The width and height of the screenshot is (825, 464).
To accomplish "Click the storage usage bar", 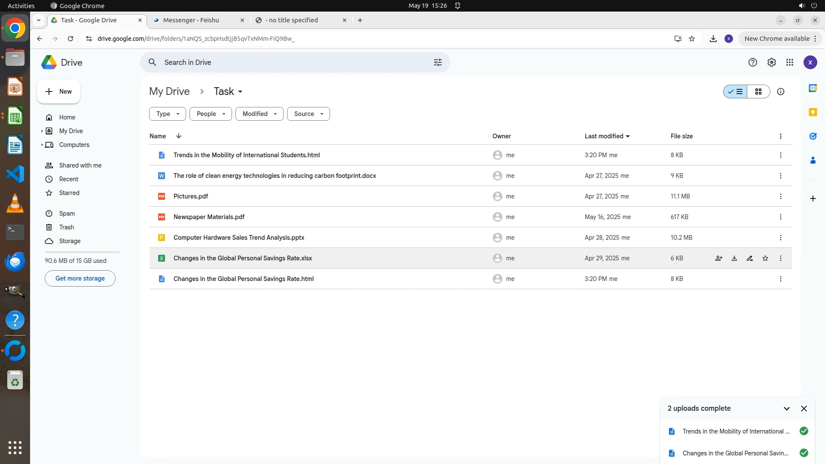I will 82,252.
